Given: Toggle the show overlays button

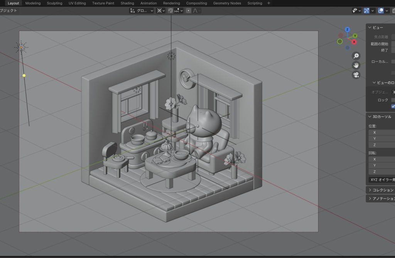Looking at the screenshot, I should coord(381,11).
